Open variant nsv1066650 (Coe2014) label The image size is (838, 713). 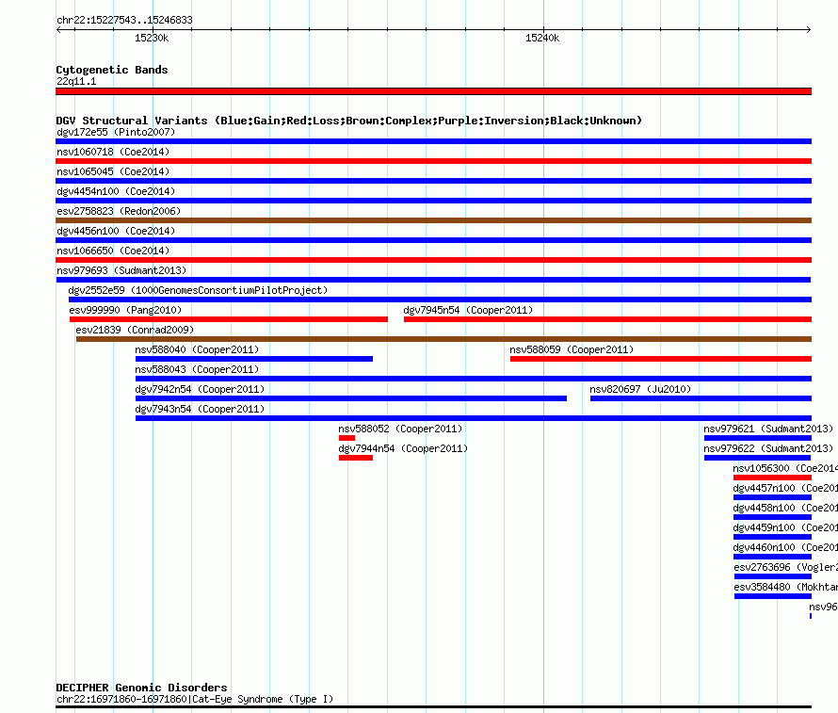click(113, 251)
